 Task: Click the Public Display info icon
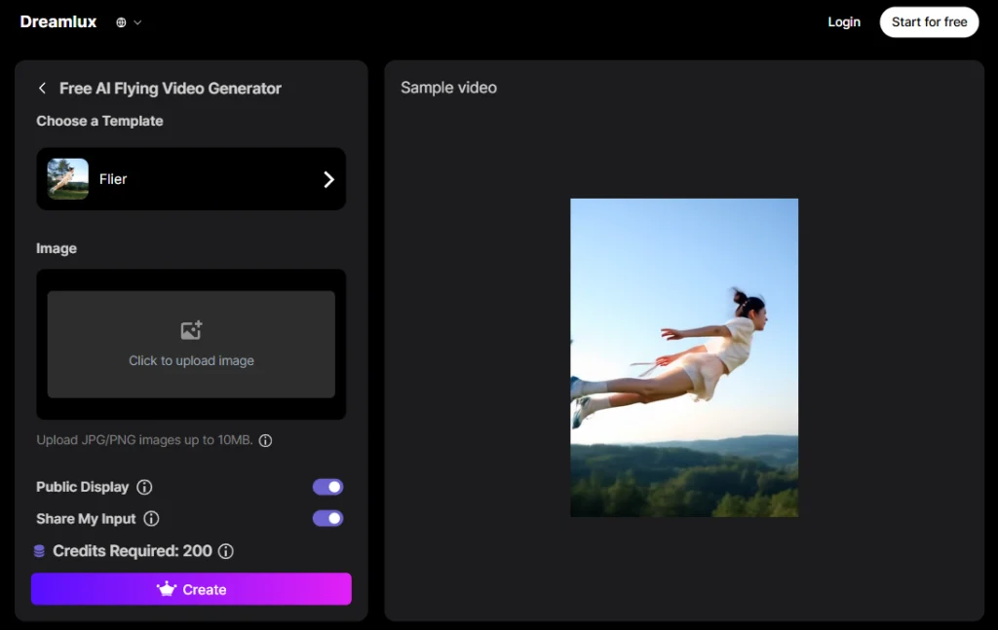(x=144, y=487)
